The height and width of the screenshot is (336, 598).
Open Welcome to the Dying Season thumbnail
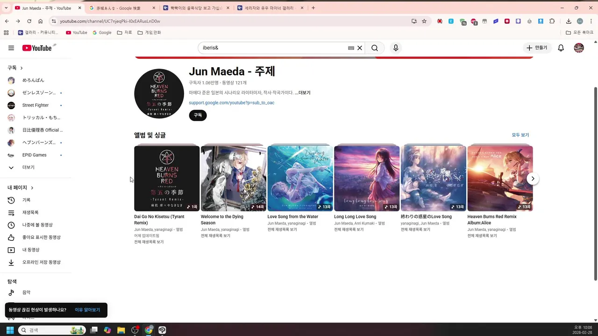[234, 179]
